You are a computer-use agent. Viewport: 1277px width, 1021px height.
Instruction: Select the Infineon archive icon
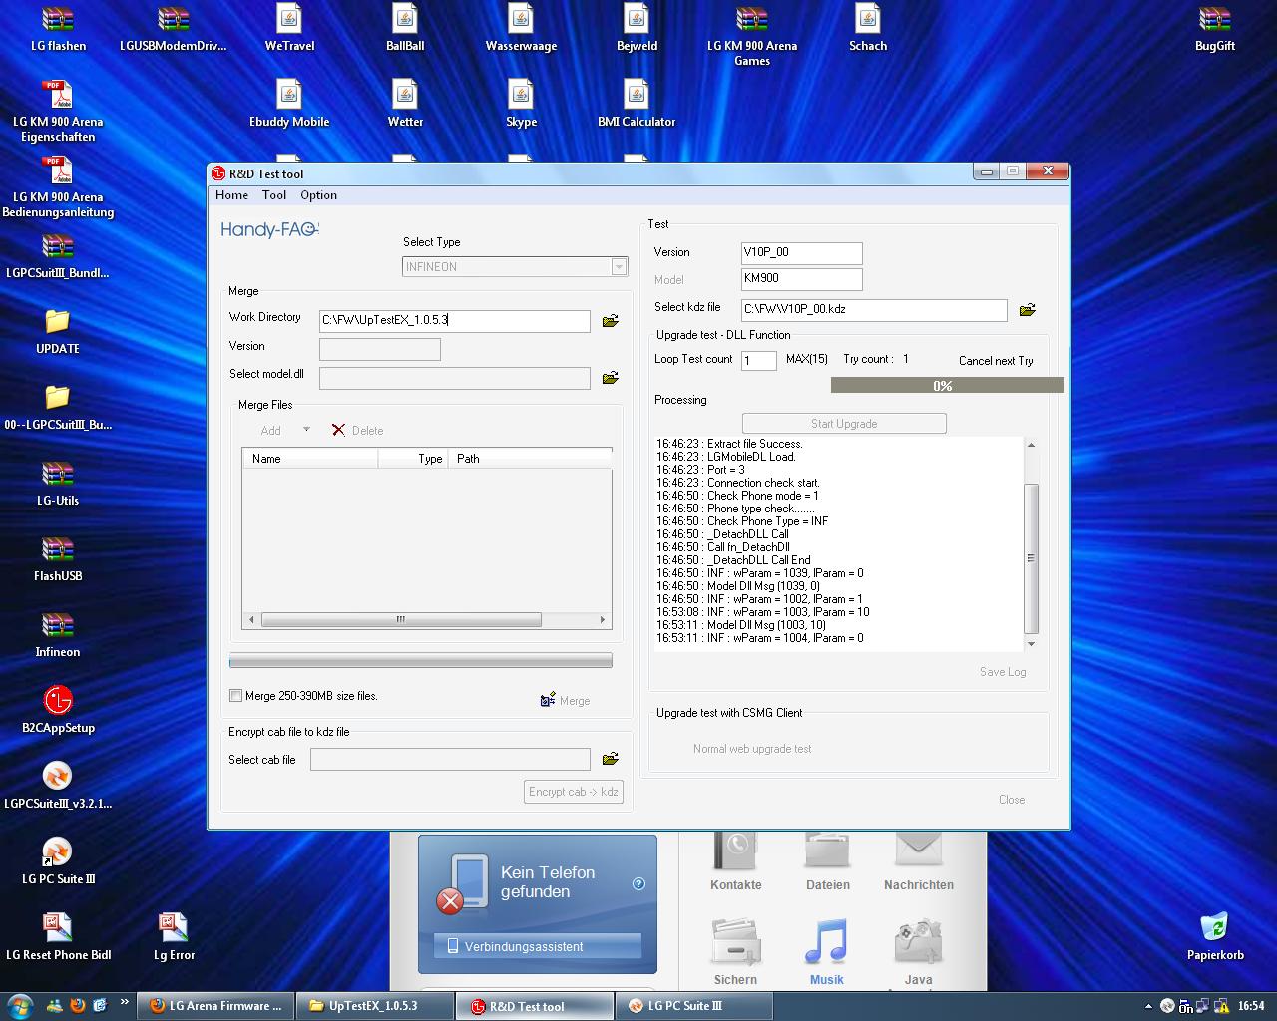pyautogui.click(x=58, y=634)
